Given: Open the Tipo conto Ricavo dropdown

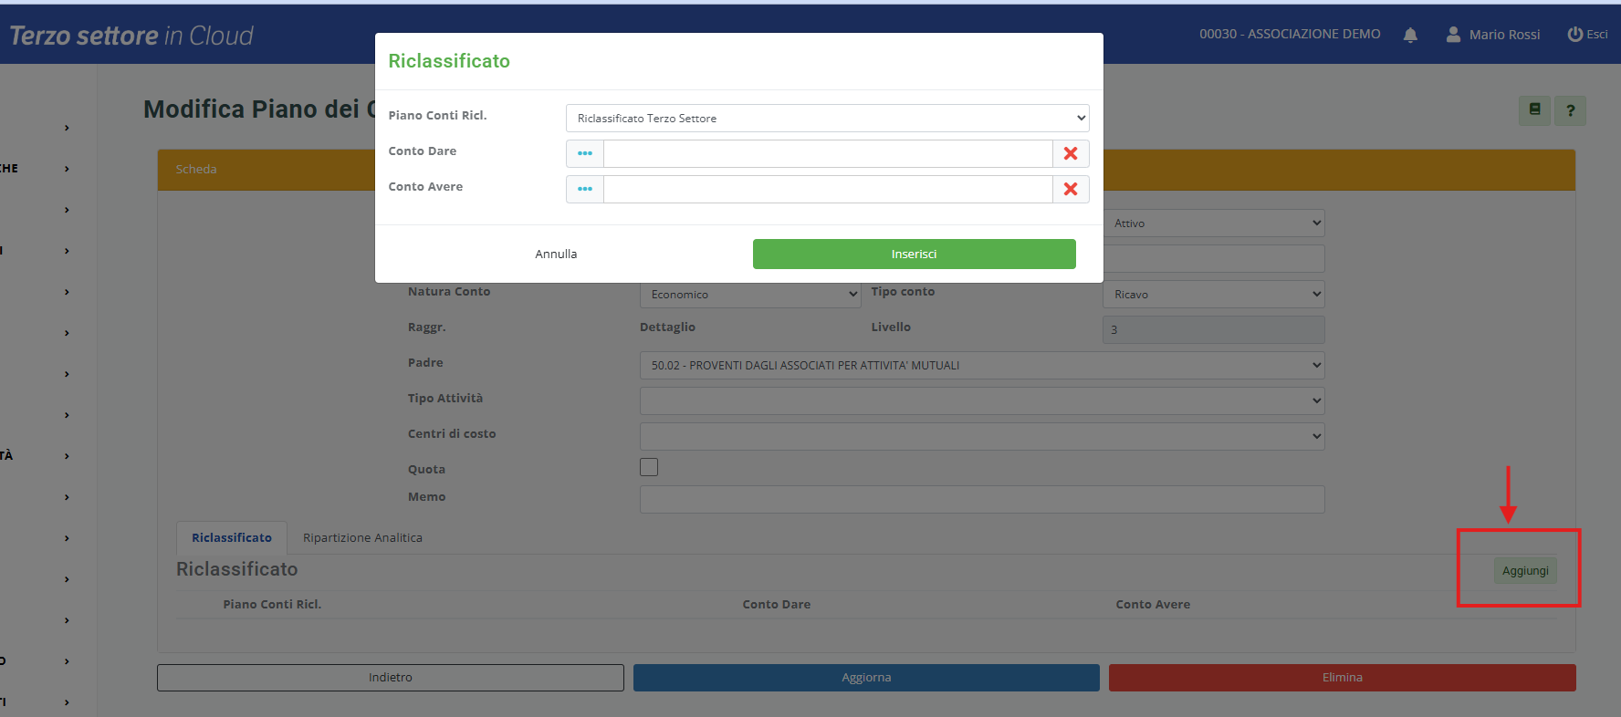Looking at the screenshot, I should [x=1214, y=294].
